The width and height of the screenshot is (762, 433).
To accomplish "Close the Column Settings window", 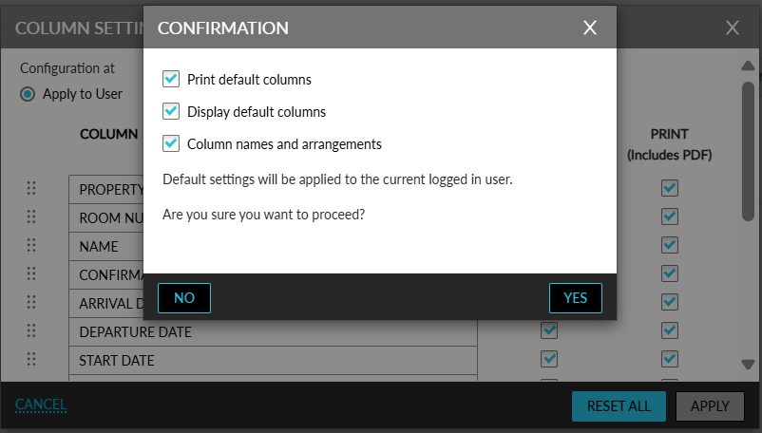I will click(x=733, y=28).
